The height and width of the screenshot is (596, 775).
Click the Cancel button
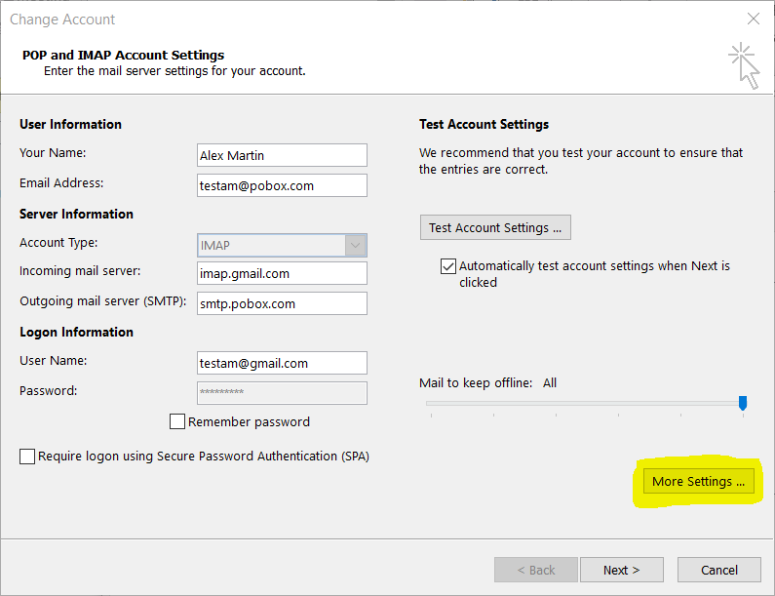(719, 571)
